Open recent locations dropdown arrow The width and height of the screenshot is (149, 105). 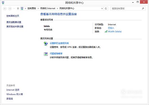14,8
